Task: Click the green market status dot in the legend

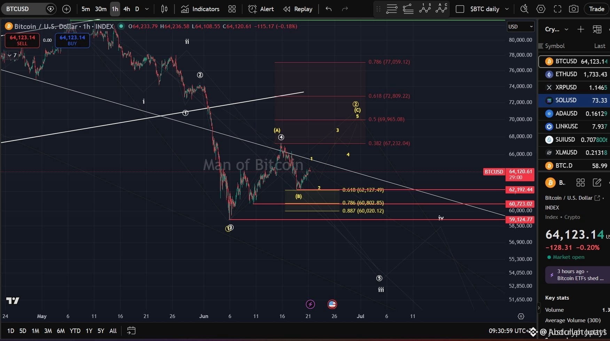Action: click(x=121, y=26)
